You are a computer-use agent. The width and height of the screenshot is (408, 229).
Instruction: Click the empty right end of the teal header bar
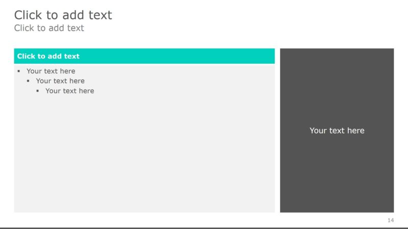tap(229, 56)
